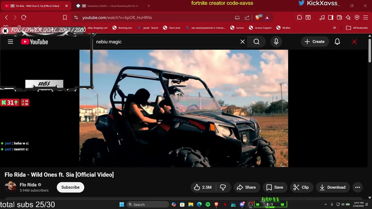Open the YouTube guide hamburger menu
Screen dimensions: 372x209
pos(10,42)
